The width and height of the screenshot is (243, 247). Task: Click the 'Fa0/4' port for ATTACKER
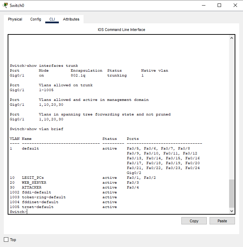point(133,188)
